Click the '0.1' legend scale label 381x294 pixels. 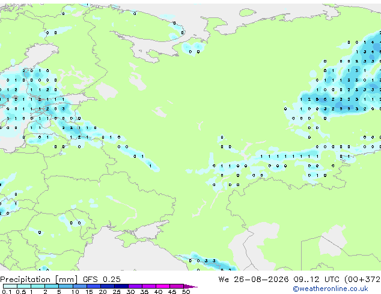pyautogui.click(x=7, y=292)
